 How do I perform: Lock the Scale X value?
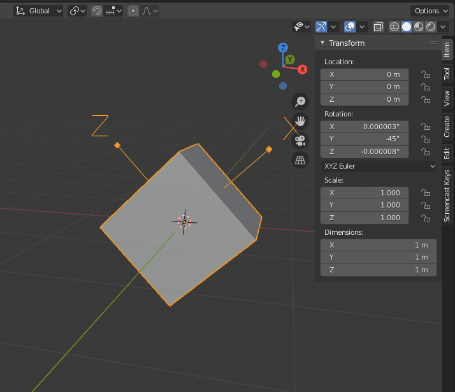[426, 193]
